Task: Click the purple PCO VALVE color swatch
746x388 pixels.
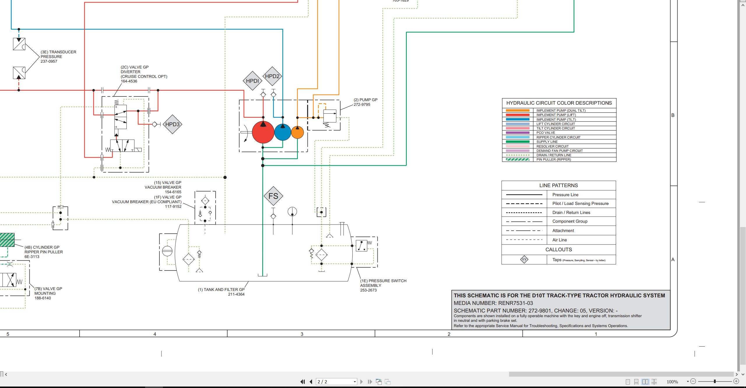Action: click(x=518, y=133)
